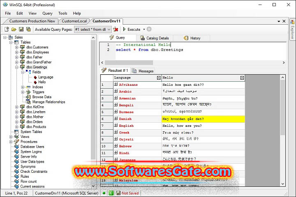The height and width of the screenshot is (197, 296).
Task: Click the row marker icon for Danish
Action: 116,118
